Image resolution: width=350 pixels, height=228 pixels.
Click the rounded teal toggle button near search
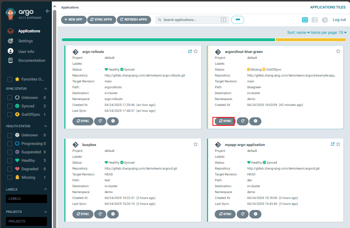coord(238,20)
